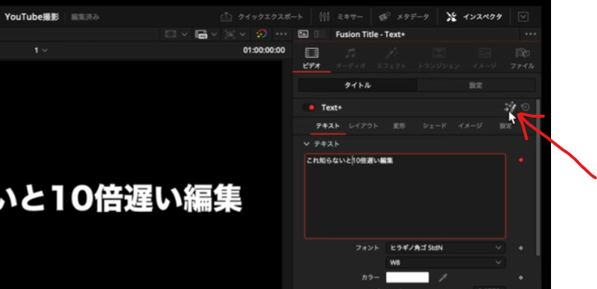Click the 編集済み status label
The height and width of the screenshot is (289, 597).
point(85,17)
